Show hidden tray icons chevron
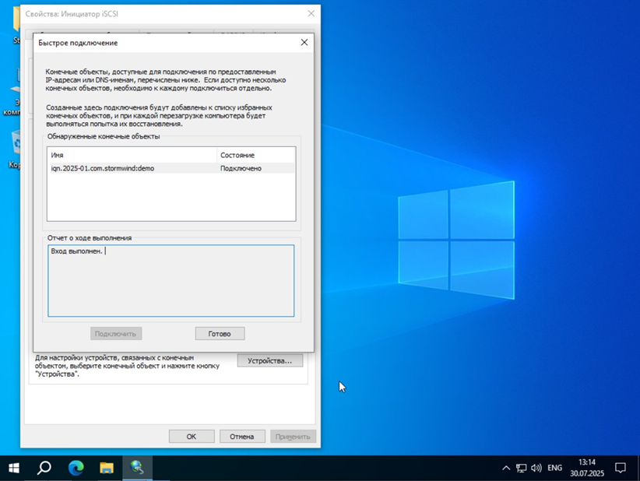Screen dimensions: 640x481 [x=506, y=468]
